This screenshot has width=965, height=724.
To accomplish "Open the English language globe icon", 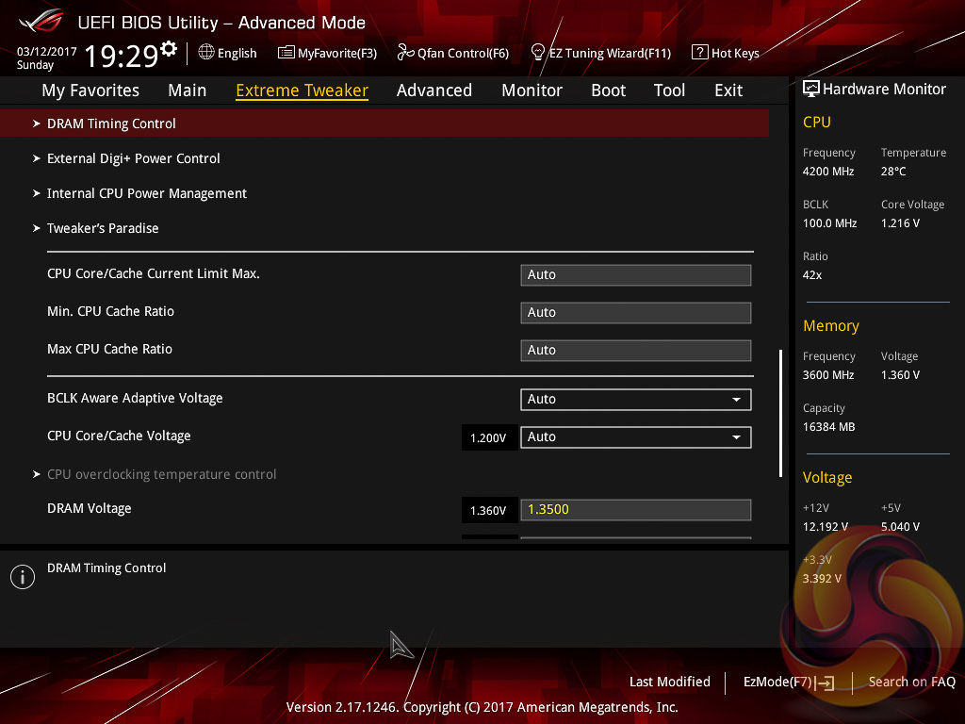I will pyautogui.click(x=206, y=53).
